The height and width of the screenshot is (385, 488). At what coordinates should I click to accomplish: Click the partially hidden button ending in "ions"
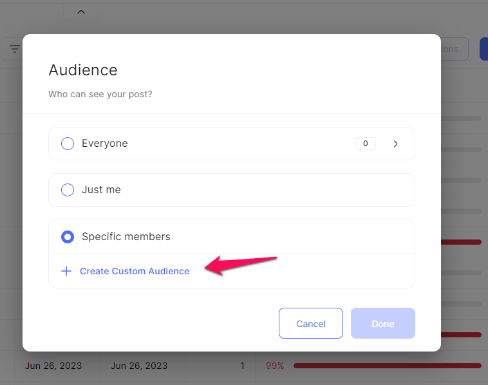[x=455, y=49]
